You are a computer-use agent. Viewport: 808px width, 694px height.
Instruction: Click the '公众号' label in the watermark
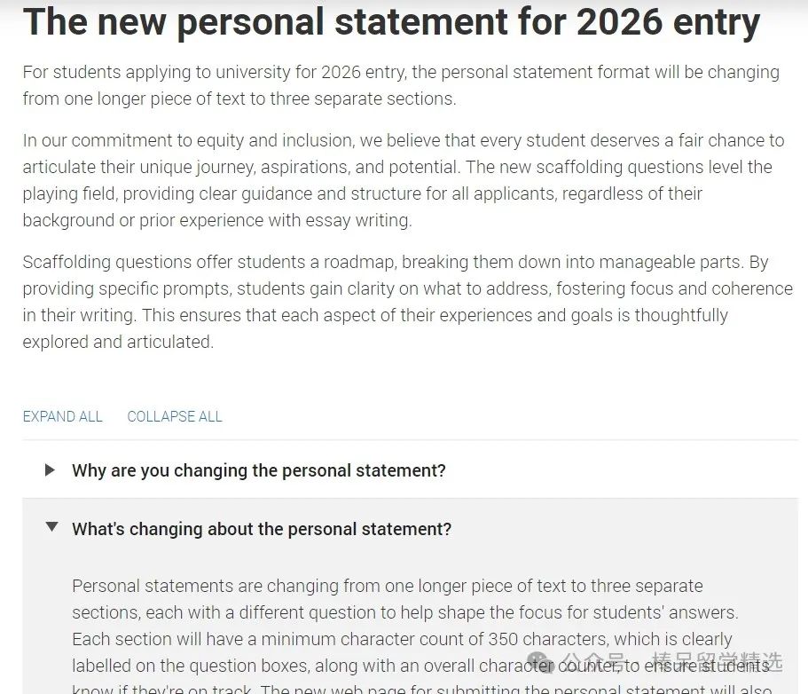[x=593, y=662]
